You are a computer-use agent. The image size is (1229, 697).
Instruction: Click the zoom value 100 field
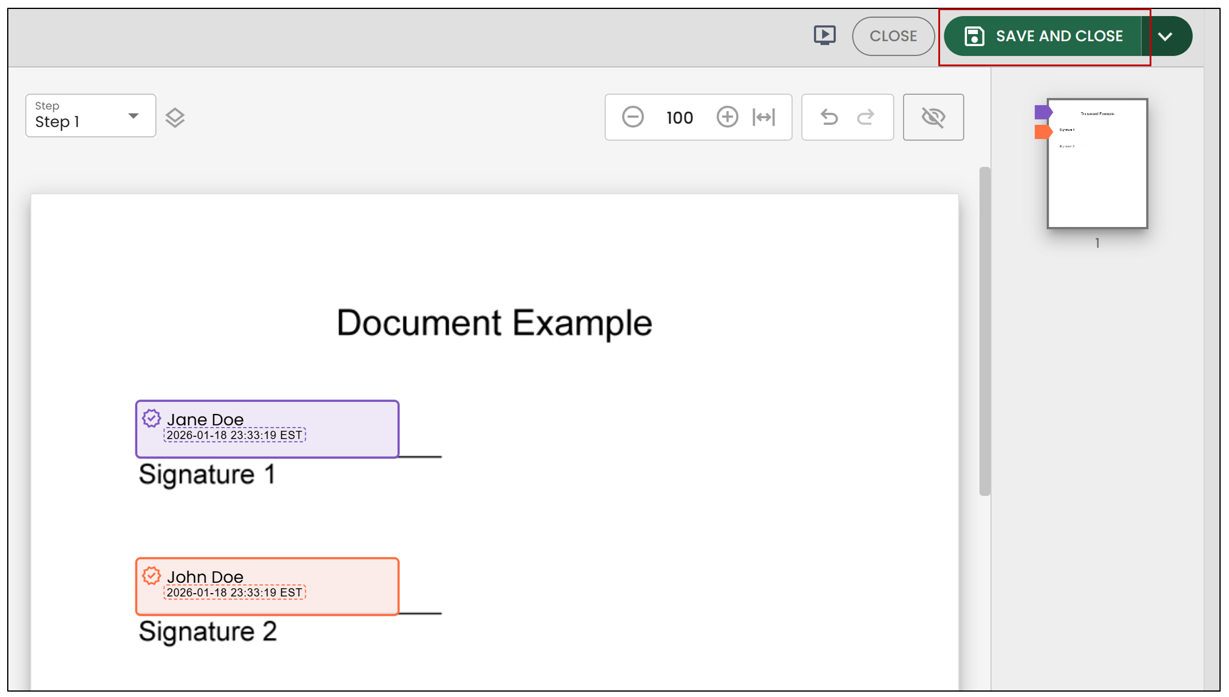680,118
